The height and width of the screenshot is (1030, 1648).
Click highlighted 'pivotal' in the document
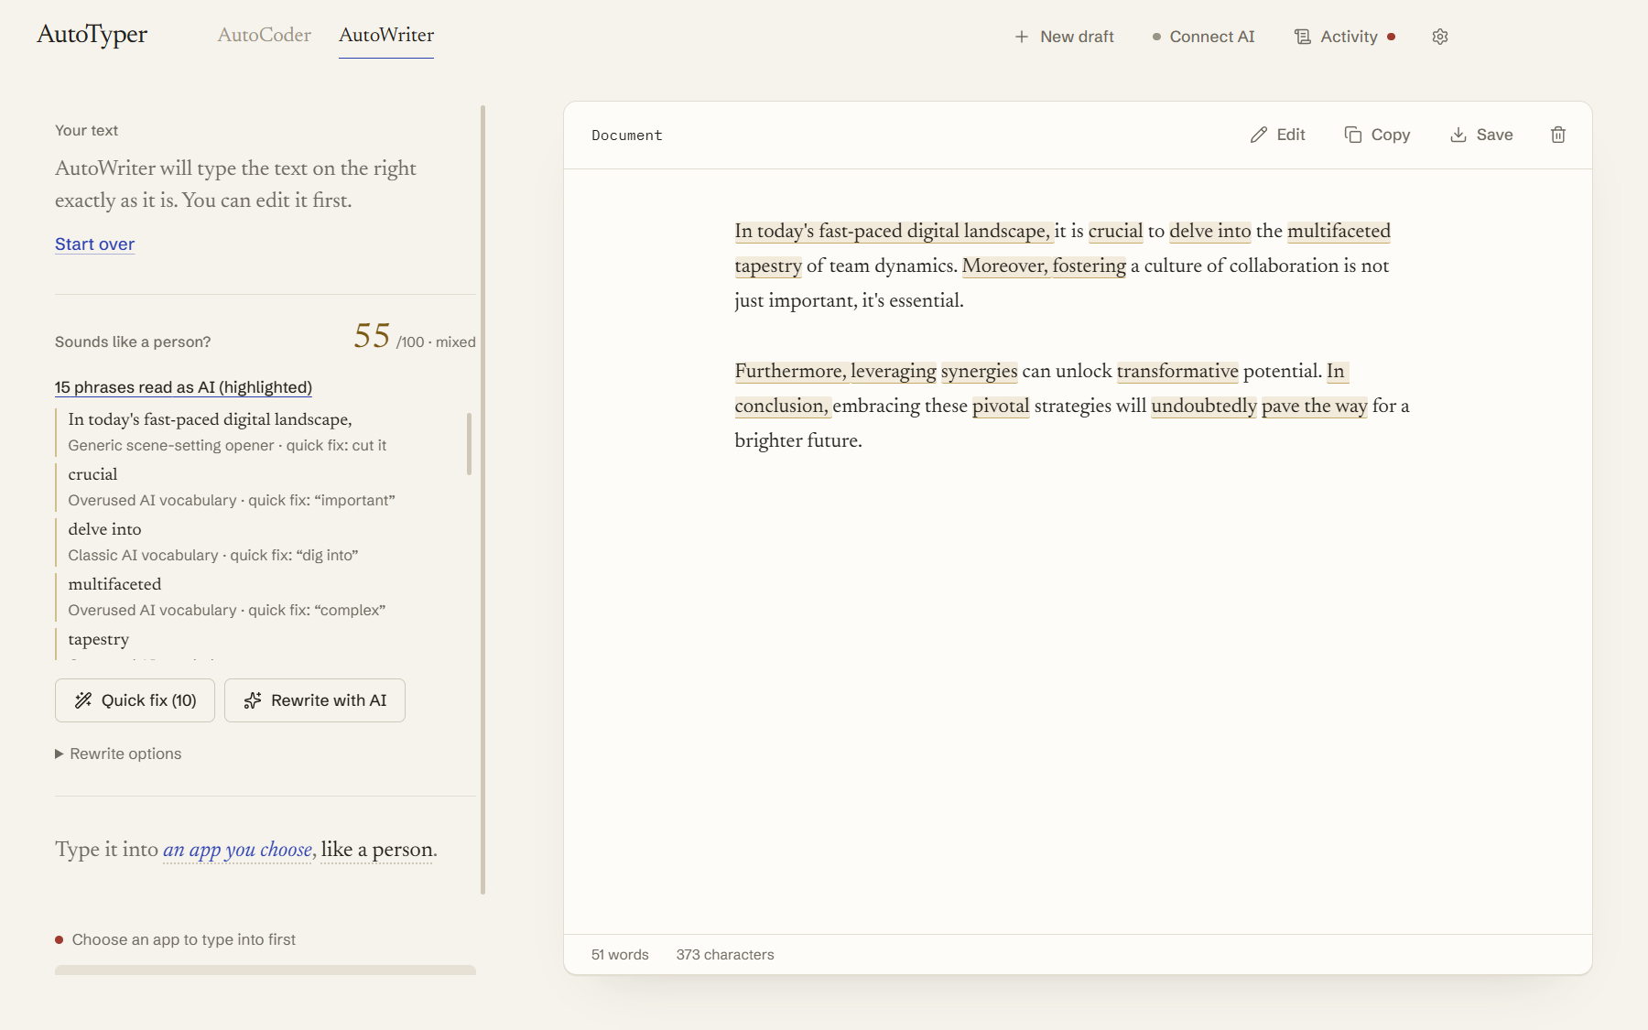pyautogui.click(x=1001, y=406)
